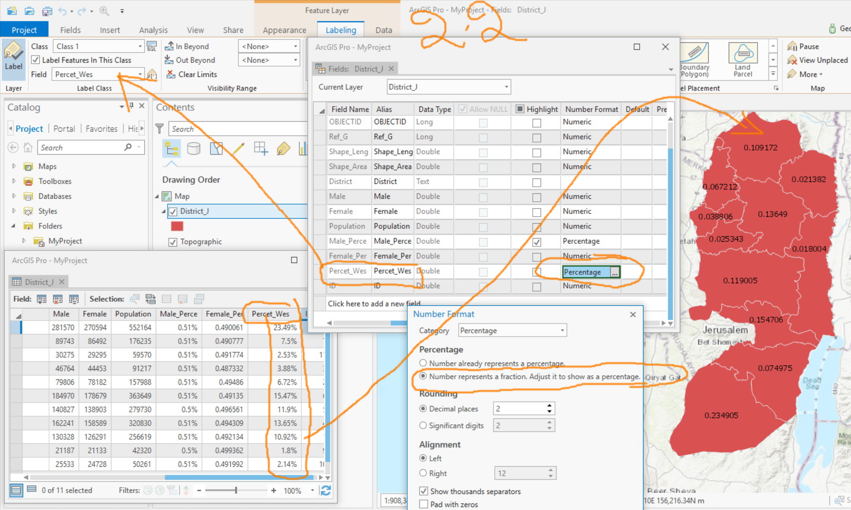Open the More dropdown in Map group
Screen dimensions: 851x510
click(x=806, y=74)
